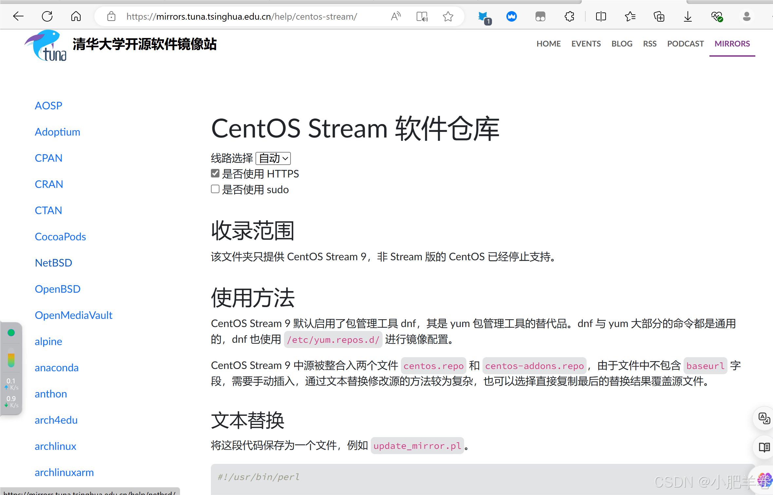
Task: Add this page to favorites
Action: [x=447, y=16]
